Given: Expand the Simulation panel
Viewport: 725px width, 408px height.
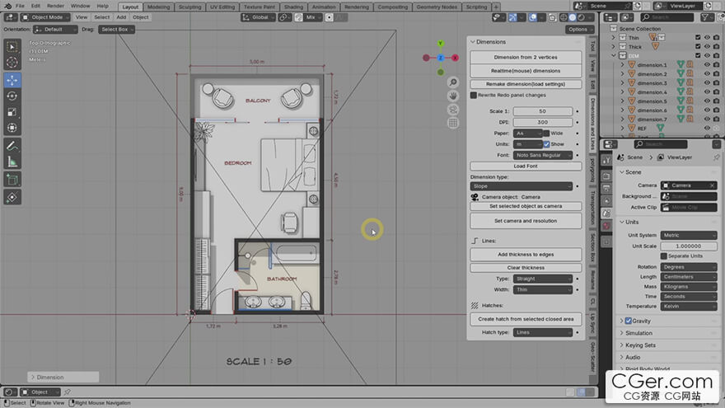Looking at the screenshot, I should (639, 333).
